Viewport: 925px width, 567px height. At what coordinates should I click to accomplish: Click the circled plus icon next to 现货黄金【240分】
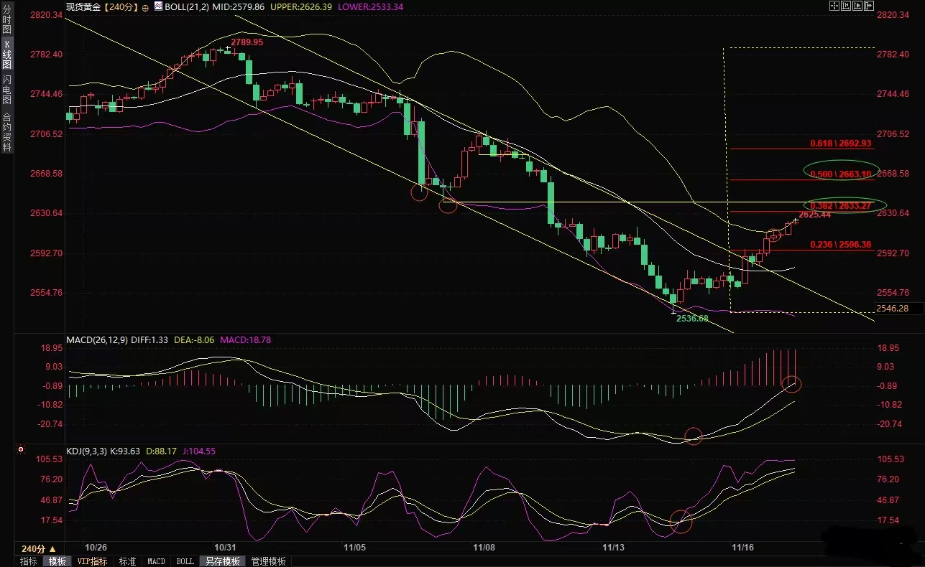tap(146, 6)
